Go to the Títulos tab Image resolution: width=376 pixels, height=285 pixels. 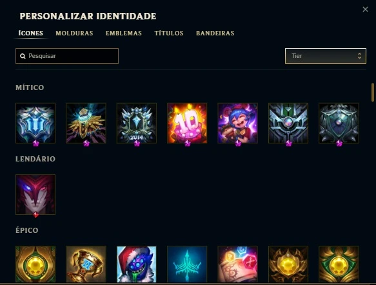[x=169, y=33]
